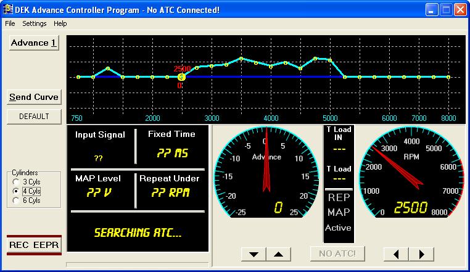Click the 5000 label on graph axis
Screen dimensions: 470x272
(x=330, y=118)
